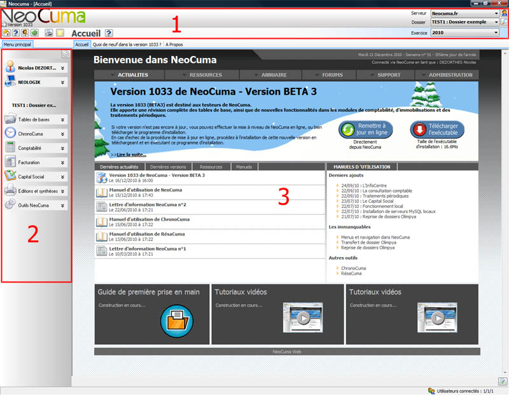Switch to the Dernières actualités sub-tab

pyautogui.click(x=119, y=167)
